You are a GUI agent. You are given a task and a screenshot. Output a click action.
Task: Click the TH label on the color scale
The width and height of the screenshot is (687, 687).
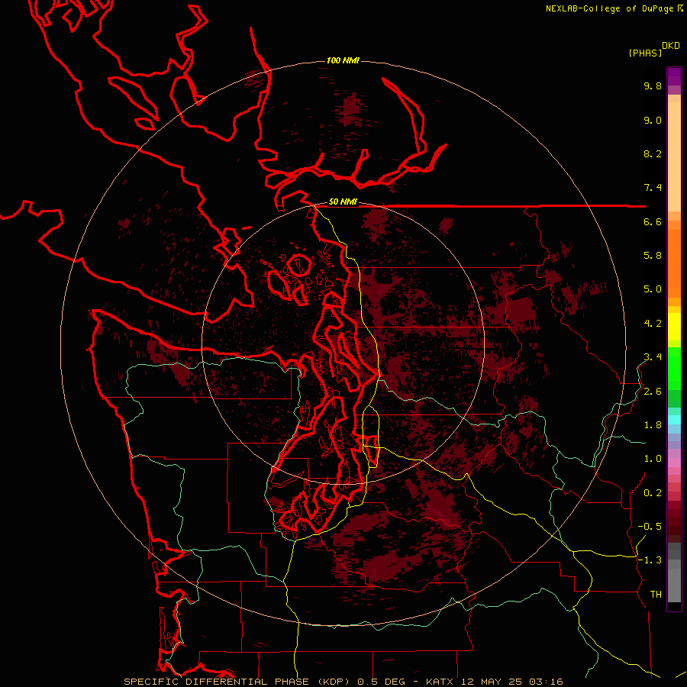(656, 595)
